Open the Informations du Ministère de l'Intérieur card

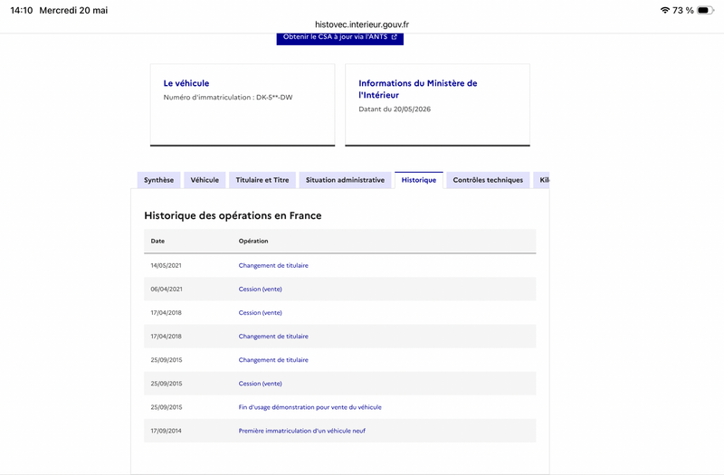pos(437,105)
